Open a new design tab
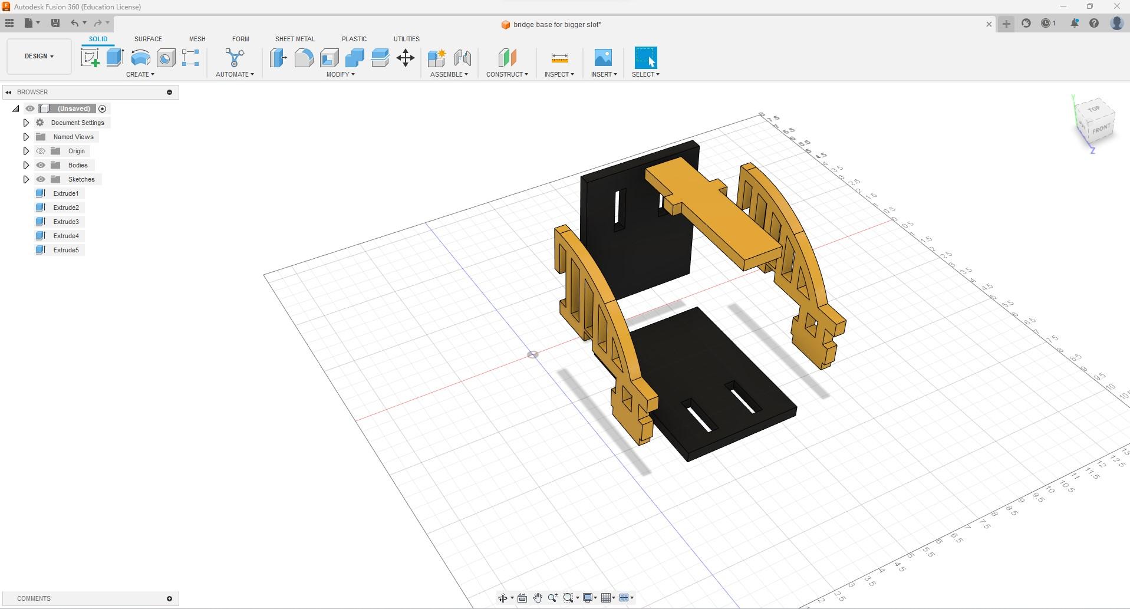Viewport: 1130px width, 609px height. pyautogui.click(x=1006, y=24)
